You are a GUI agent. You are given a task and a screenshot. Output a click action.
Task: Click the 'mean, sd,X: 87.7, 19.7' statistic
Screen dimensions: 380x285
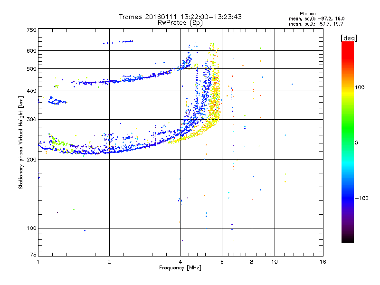click(x=316, y=24)
